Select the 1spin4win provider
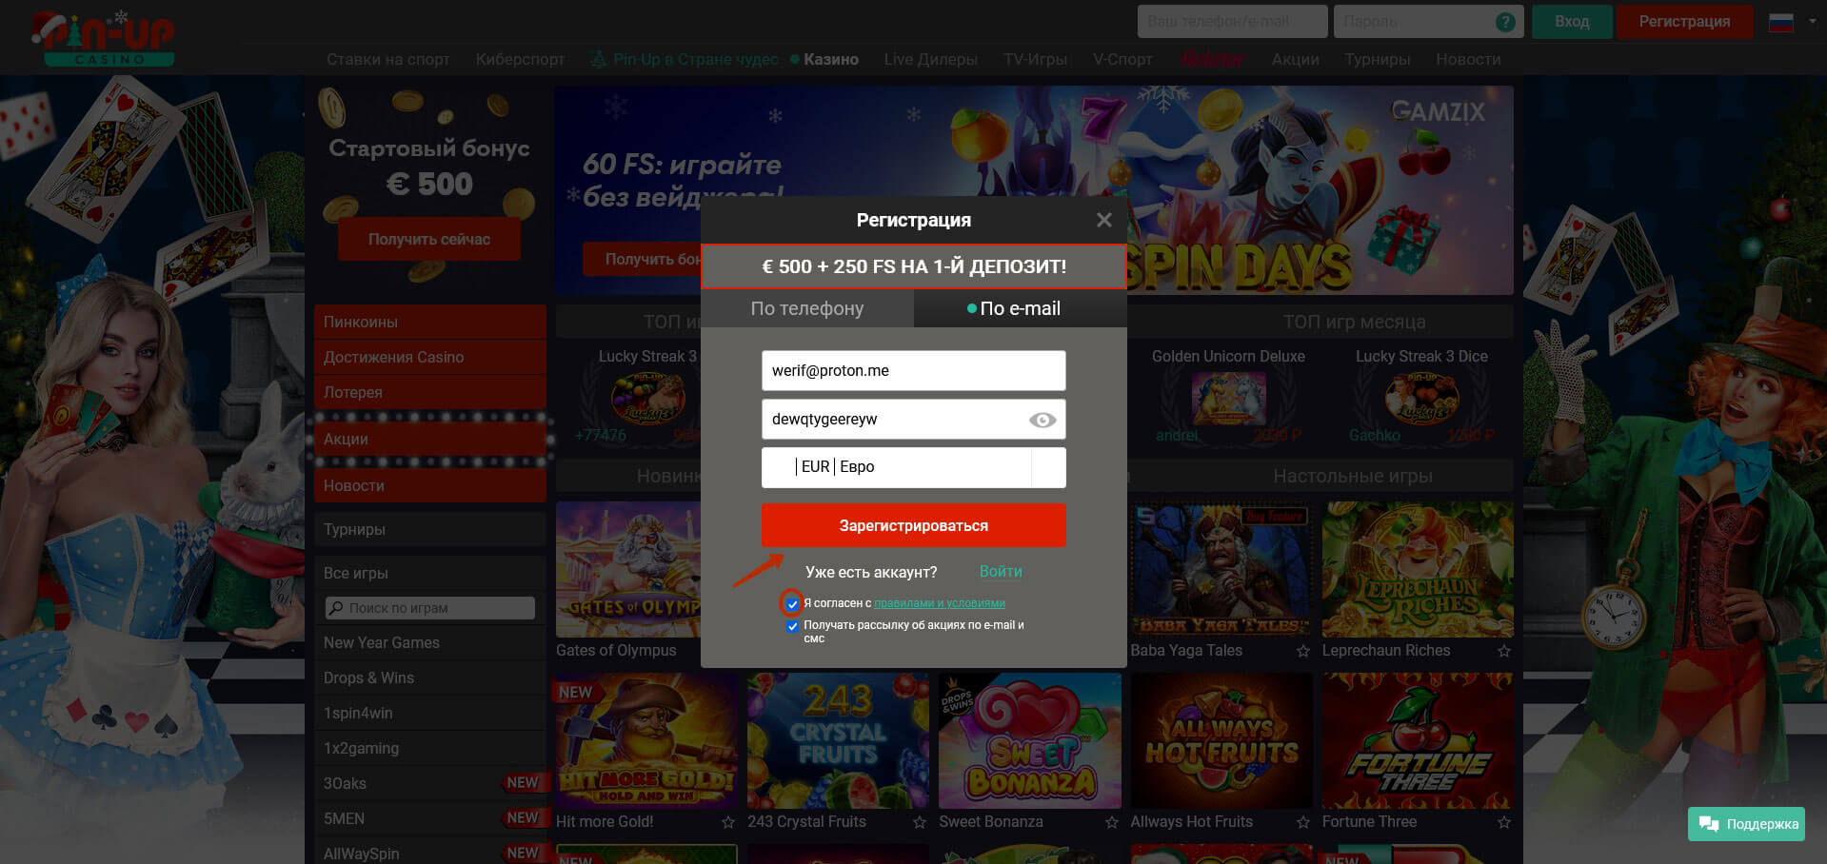Image resolution: width=1827 pixels, height=864 pixels. (430, 713)
